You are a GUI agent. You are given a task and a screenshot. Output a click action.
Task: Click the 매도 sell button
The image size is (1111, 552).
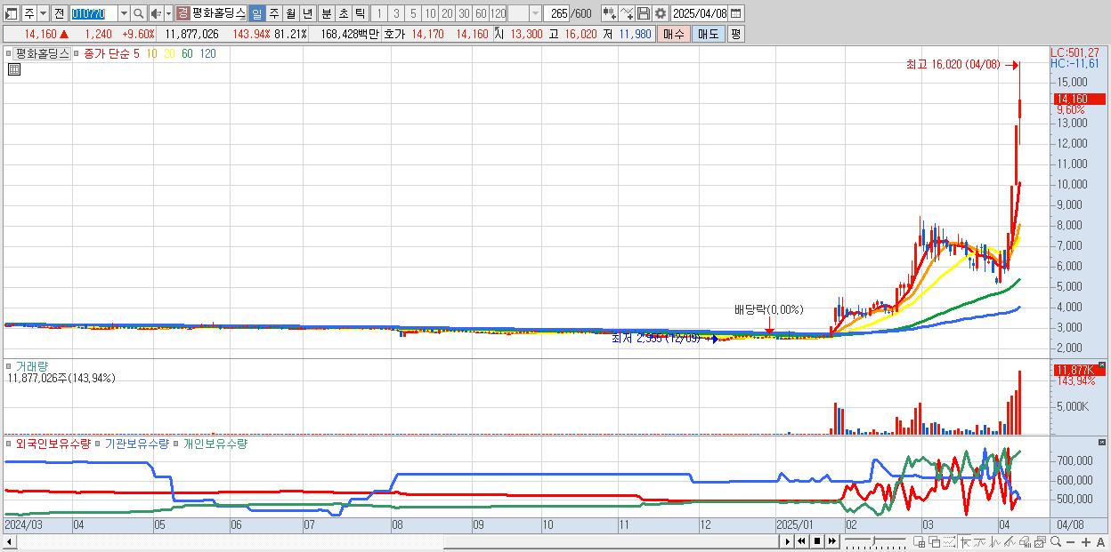(708, 34)
